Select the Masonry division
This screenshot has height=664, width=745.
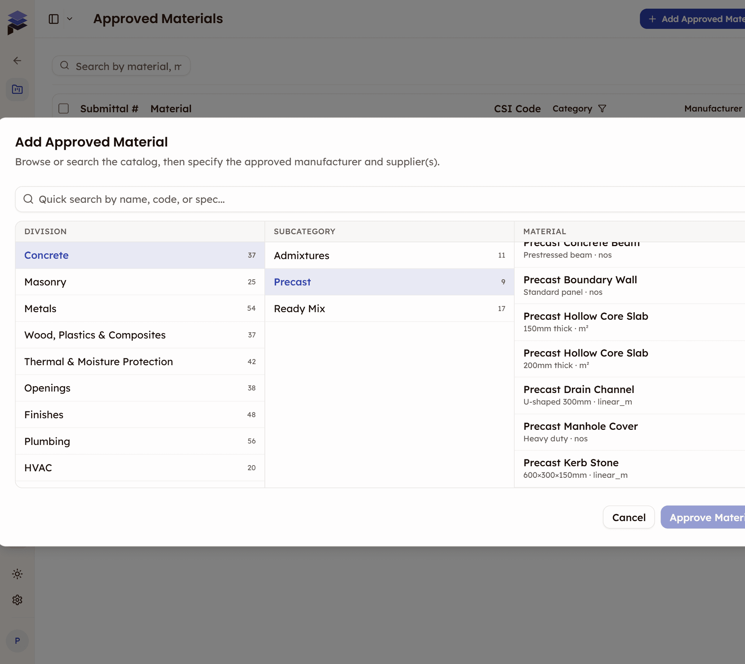(140, 282)
